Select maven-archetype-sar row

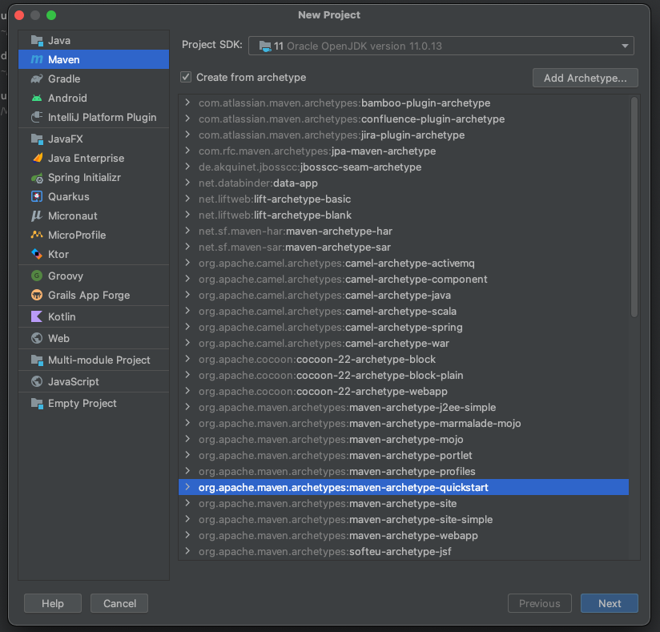(x=404, y=247)
